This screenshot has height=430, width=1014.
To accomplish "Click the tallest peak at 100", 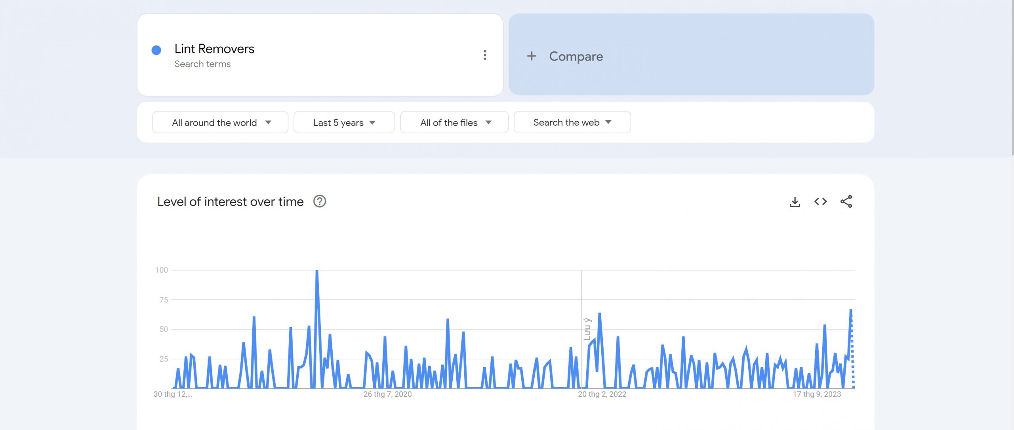I will tap(317, 271).
